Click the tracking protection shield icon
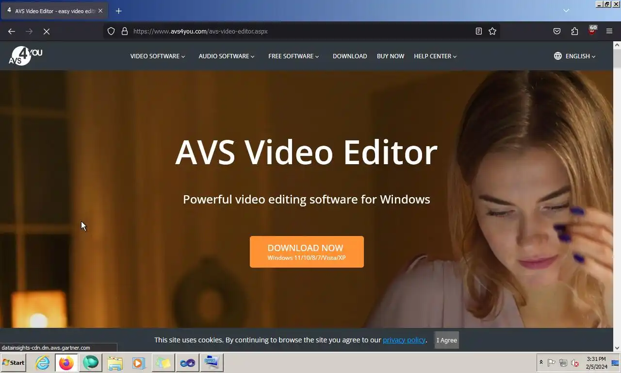The width and height of the screenshot is (621, 373). point(111,31)
